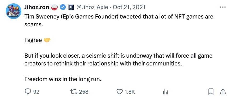Click the 258 reposts count

[x=84, y=92]
